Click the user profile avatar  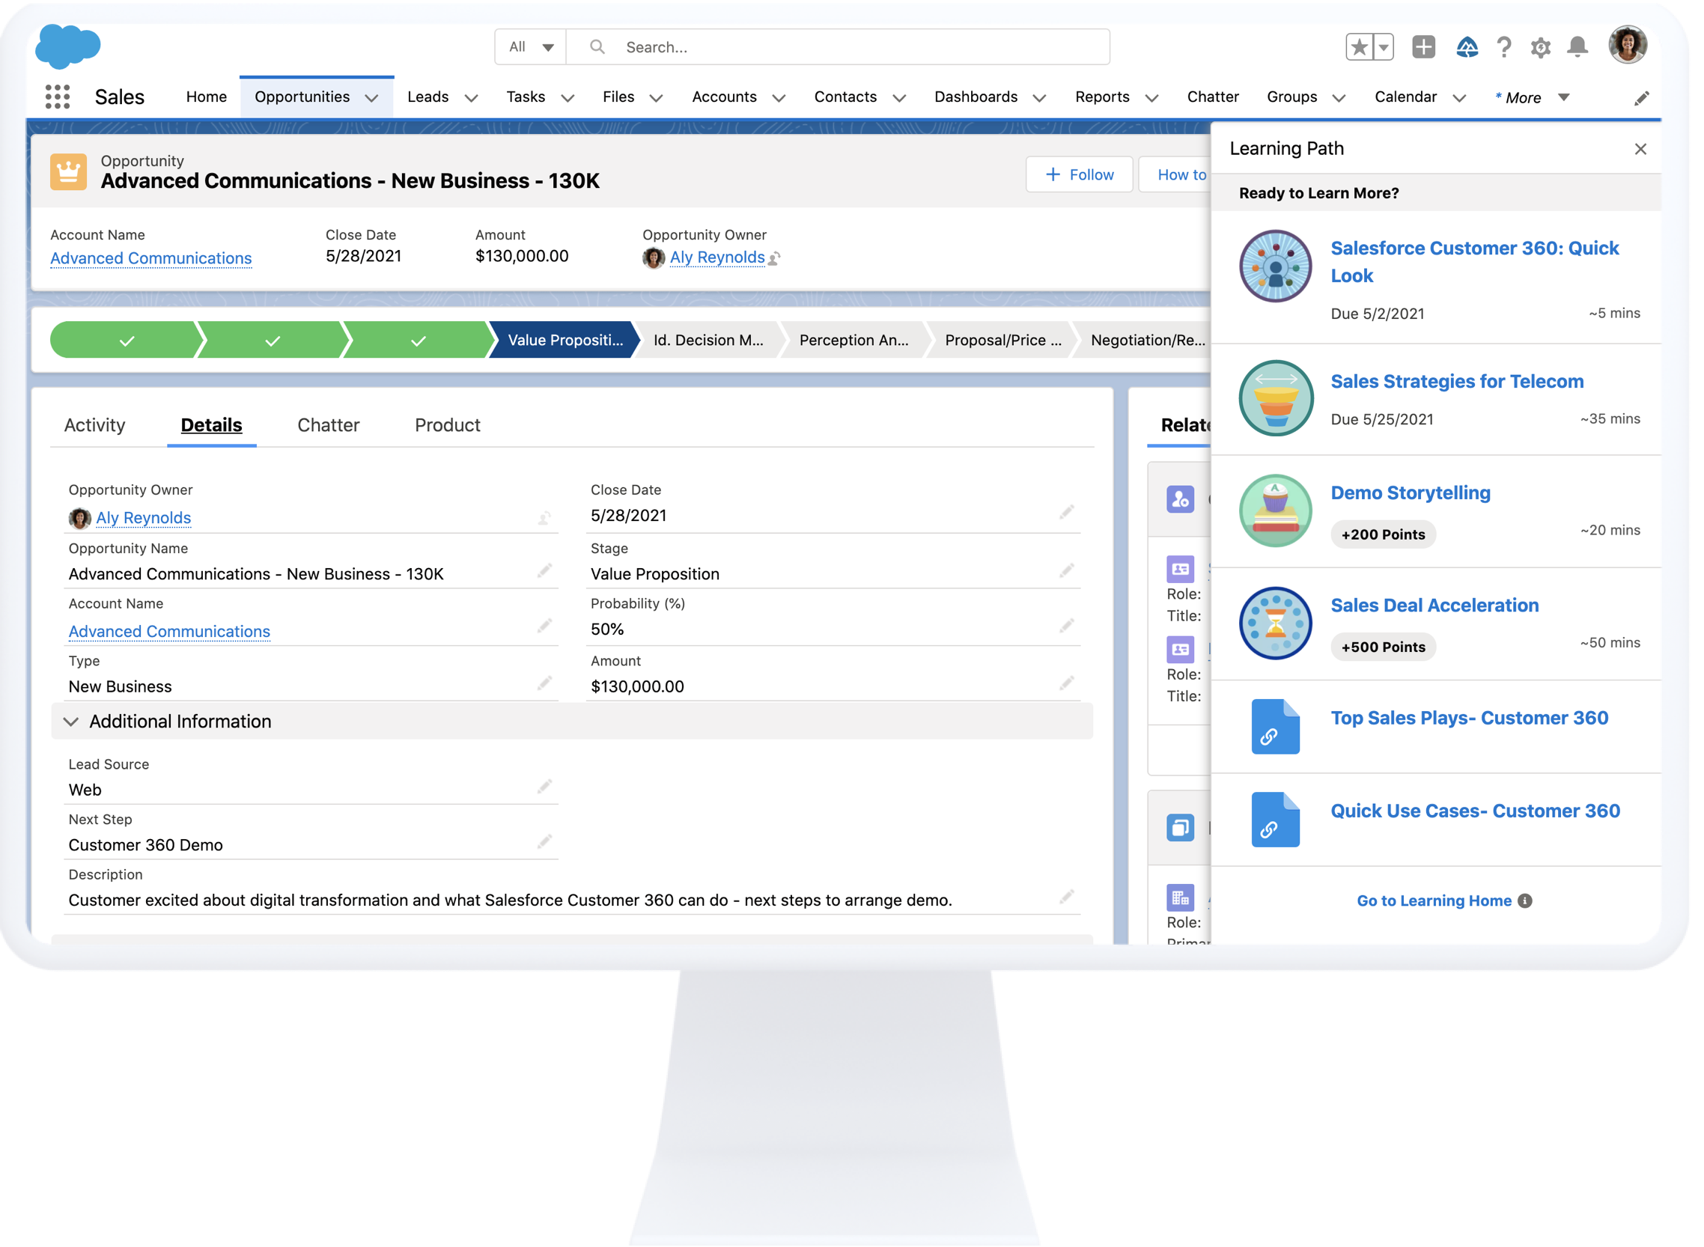click(1627, 46)
